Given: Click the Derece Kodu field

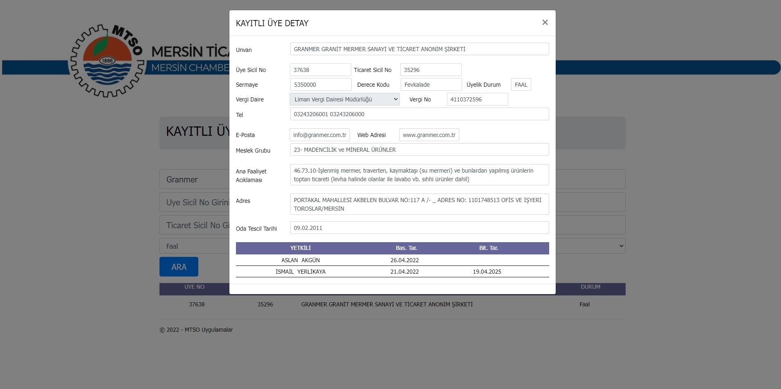Looking at the screenshot, I should click(431, 85).
